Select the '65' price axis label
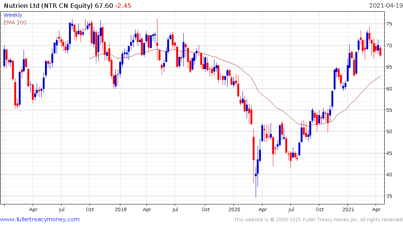Image resolution: width=403 pixels, height=225 pixels. pos(389,67)
